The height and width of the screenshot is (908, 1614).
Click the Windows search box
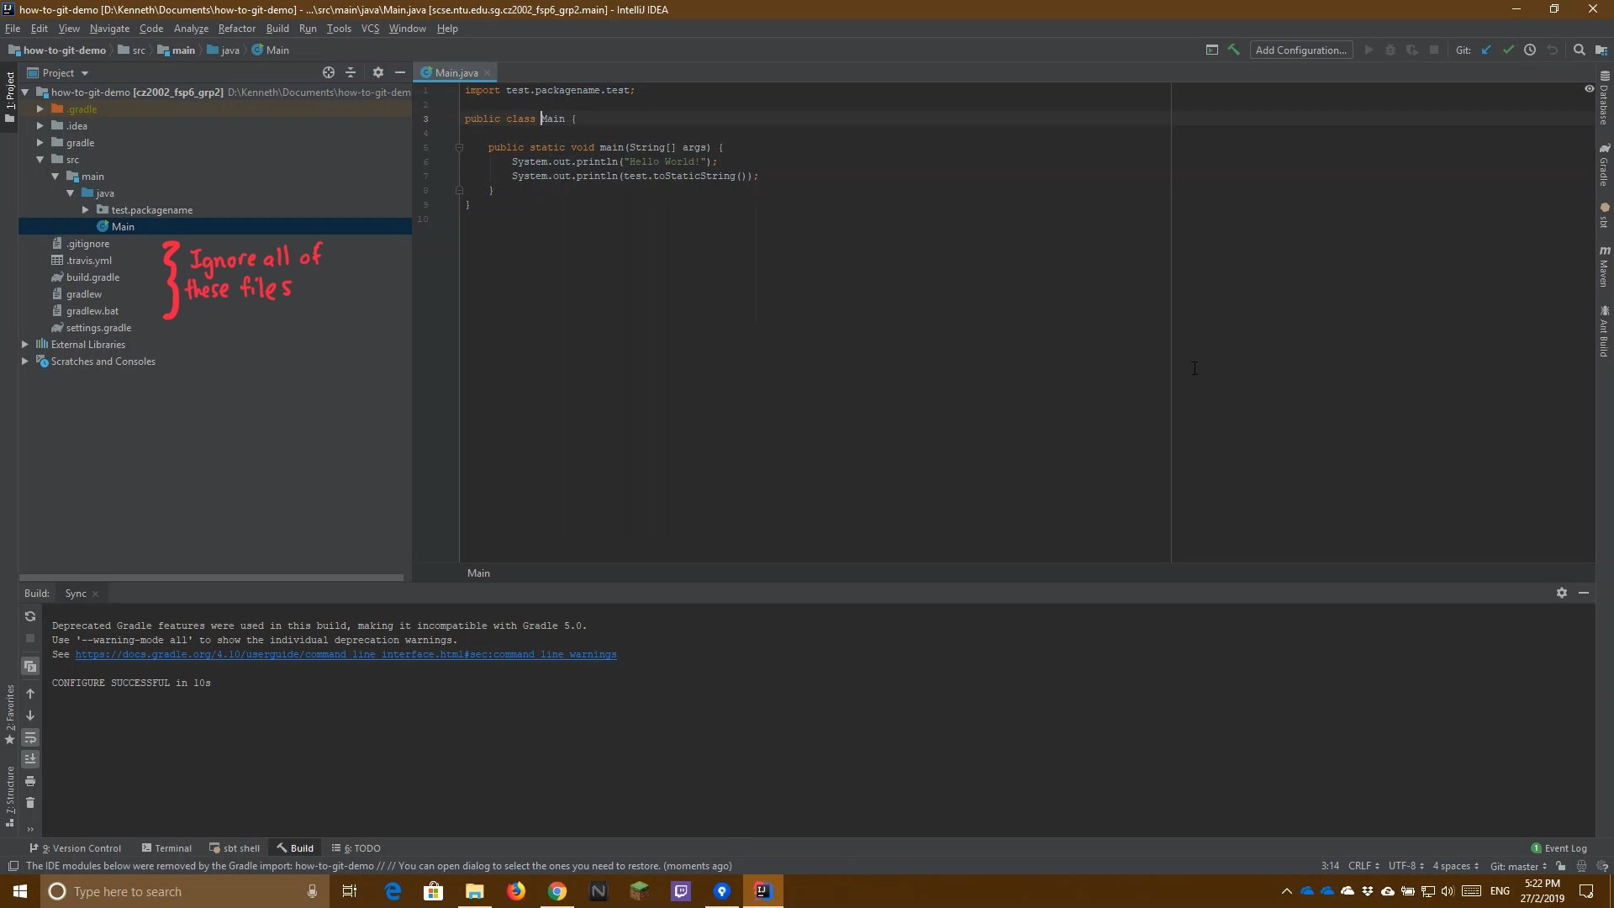coord(184,891)
